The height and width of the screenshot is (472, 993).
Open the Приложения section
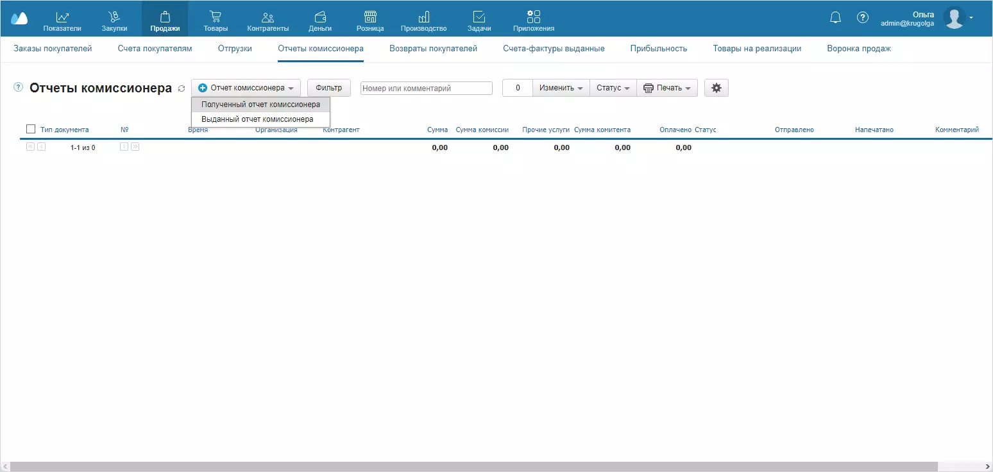click(534, 21)
